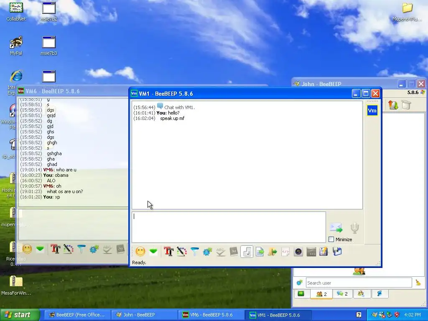This screenshot has width=428, height=321.
Task: Open message filter funnel in VM1 toolbar
Action: pos(195,251)
